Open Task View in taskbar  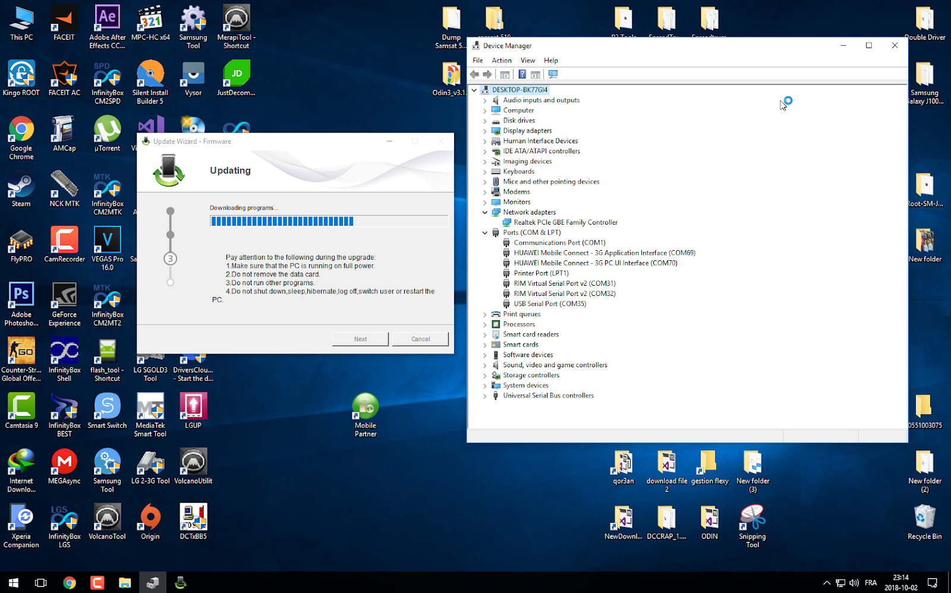[x=40, y=582]
